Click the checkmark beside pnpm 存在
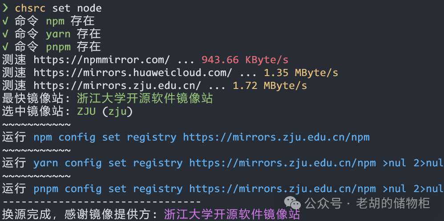444x221 pixels. (x=5, y=47)
